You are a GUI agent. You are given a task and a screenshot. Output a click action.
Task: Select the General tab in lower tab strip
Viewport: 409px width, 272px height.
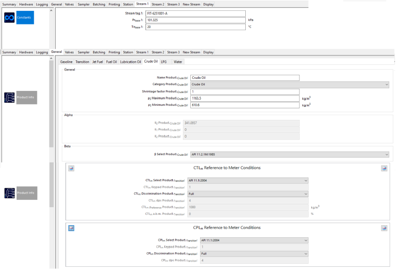click(56, 52)
